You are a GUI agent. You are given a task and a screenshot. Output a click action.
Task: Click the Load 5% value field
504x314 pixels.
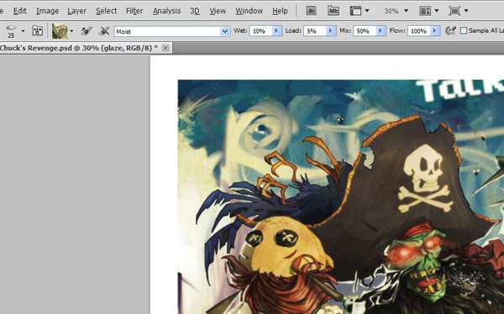(x=315, y=31)
